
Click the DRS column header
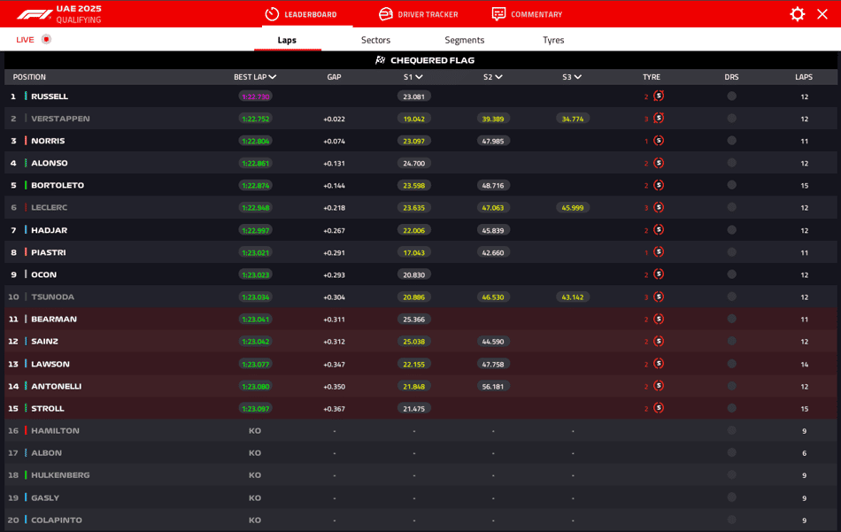(x=731, y=77)
